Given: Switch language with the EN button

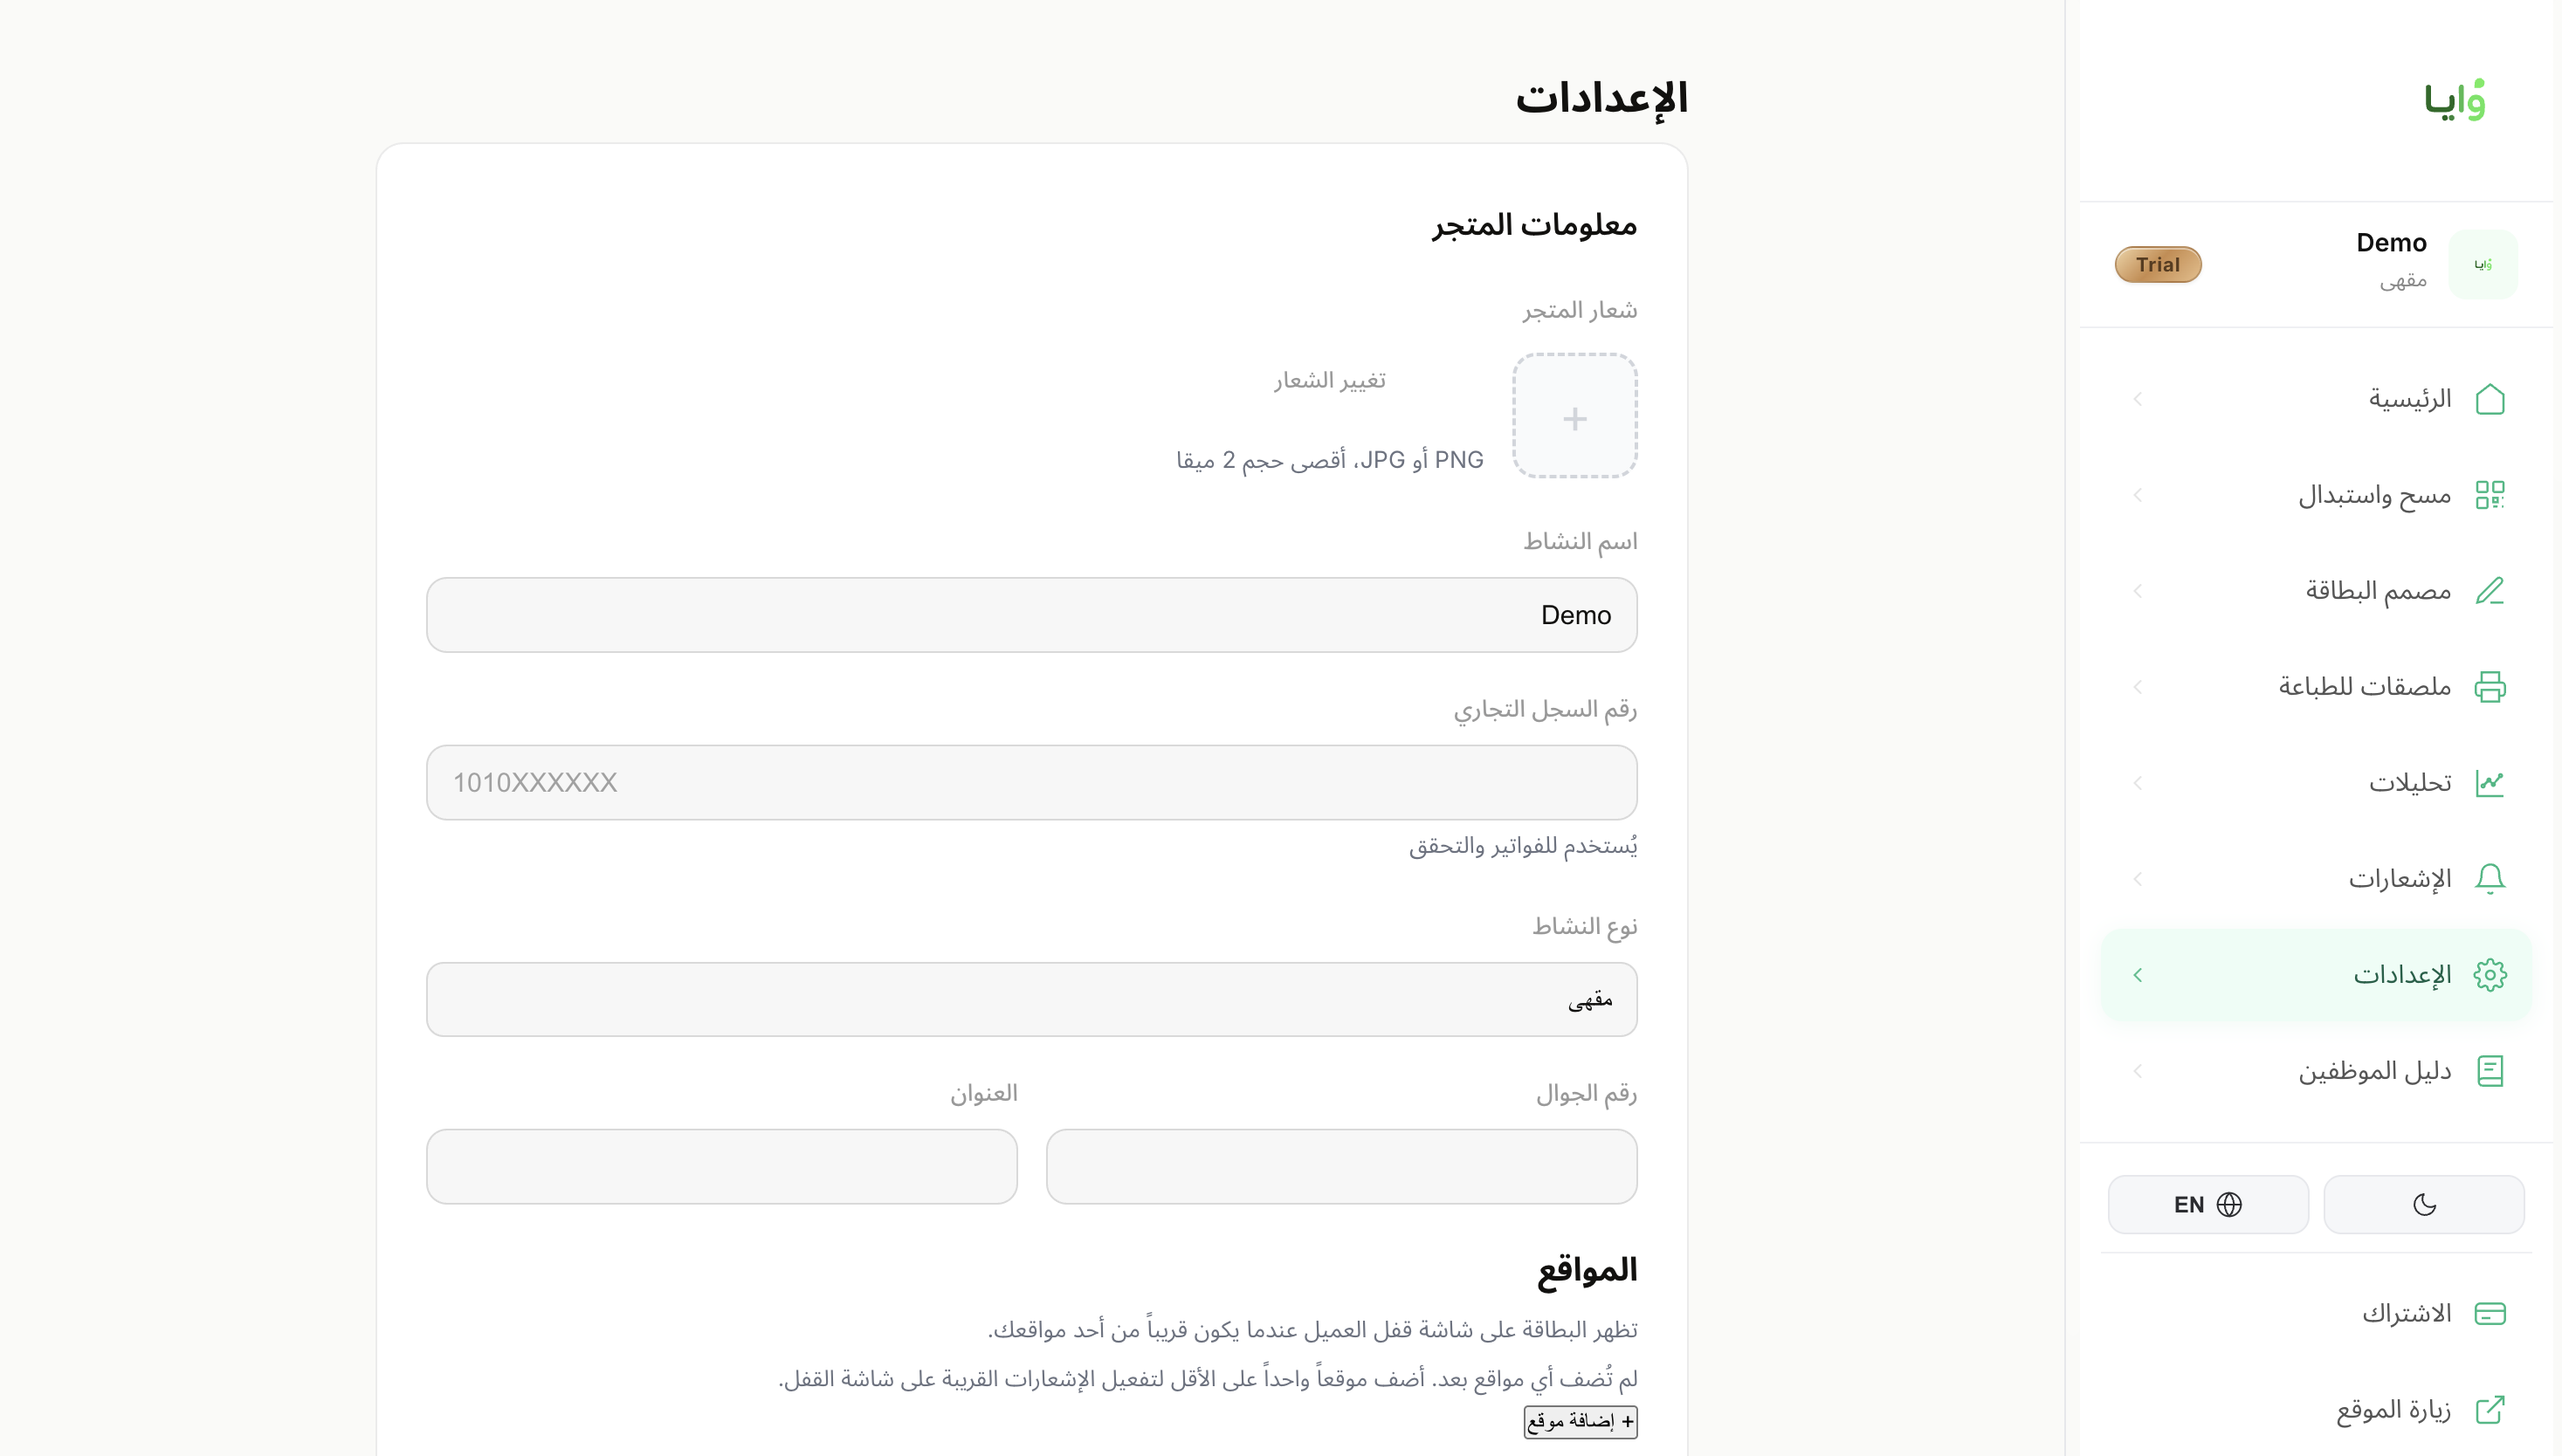Looking at the screenshot, I should (2207, 1204).
